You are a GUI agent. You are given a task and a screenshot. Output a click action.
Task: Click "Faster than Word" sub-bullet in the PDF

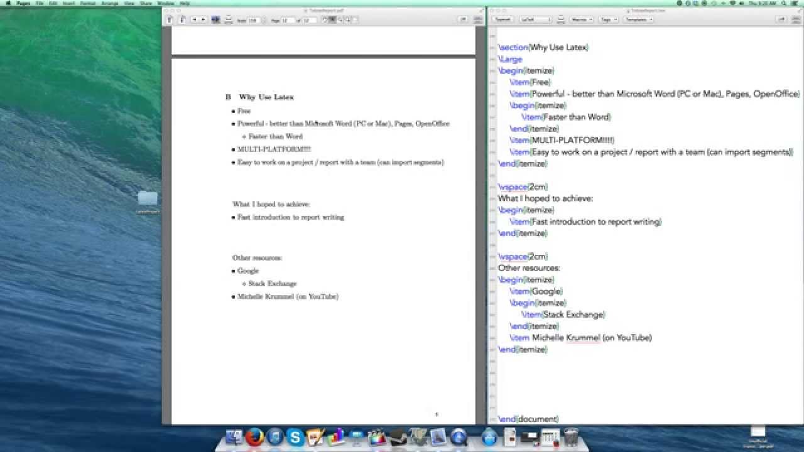pos(275,136)
